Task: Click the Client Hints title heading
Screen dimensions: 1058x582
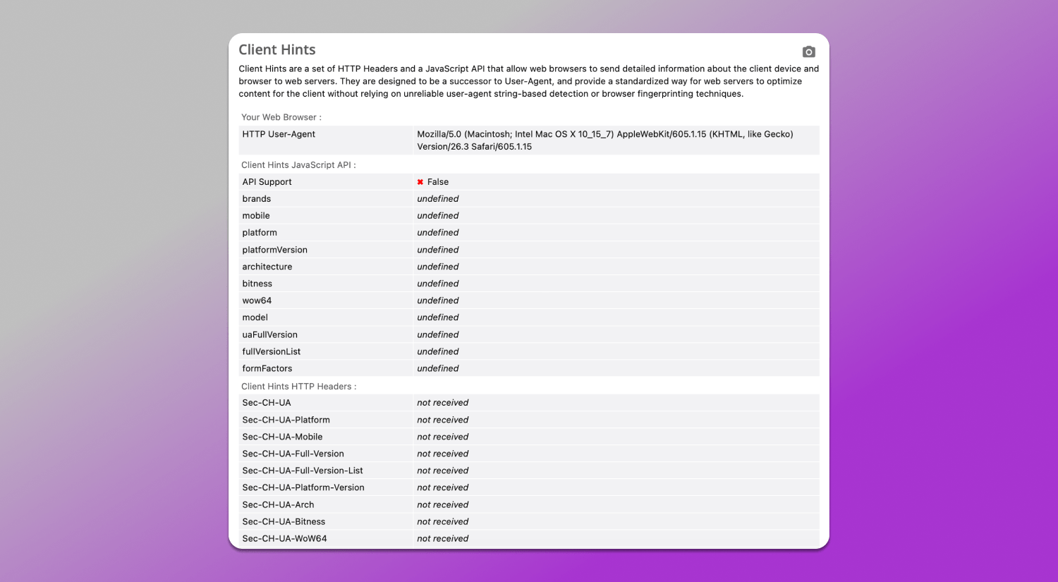Action: 277,50
